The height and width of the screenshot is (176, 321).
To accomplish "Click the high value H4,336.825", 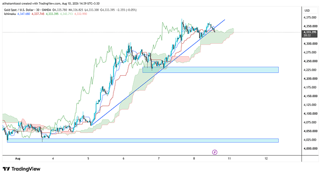I will [x=76, y=10].
